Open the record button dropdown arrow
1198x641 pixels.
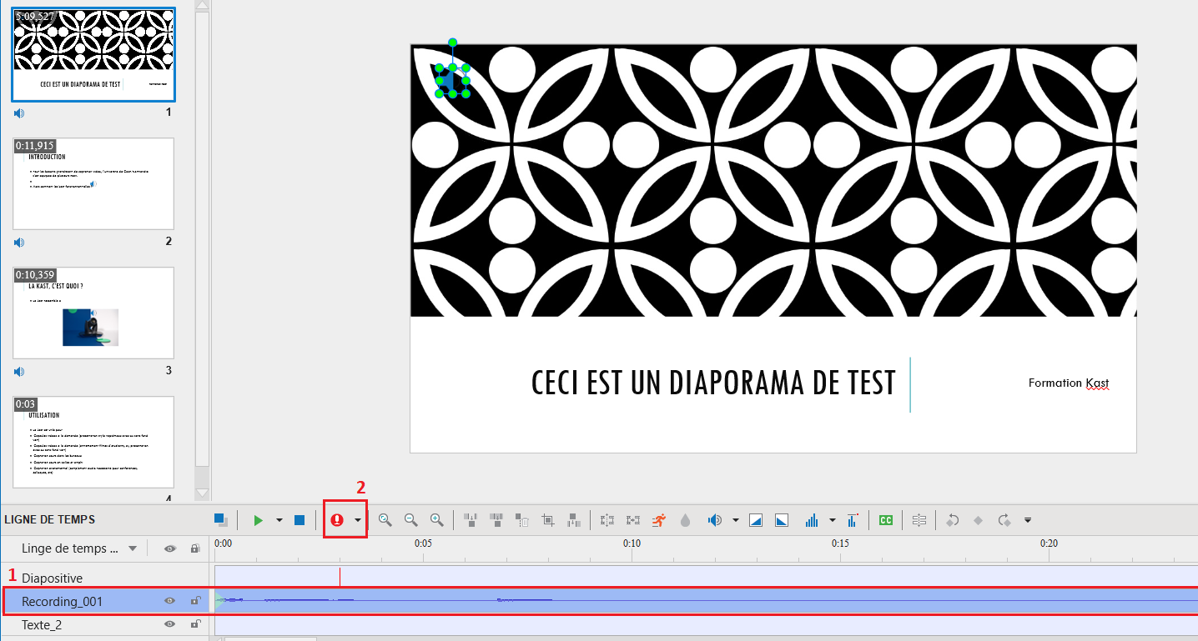coord(357,520)
